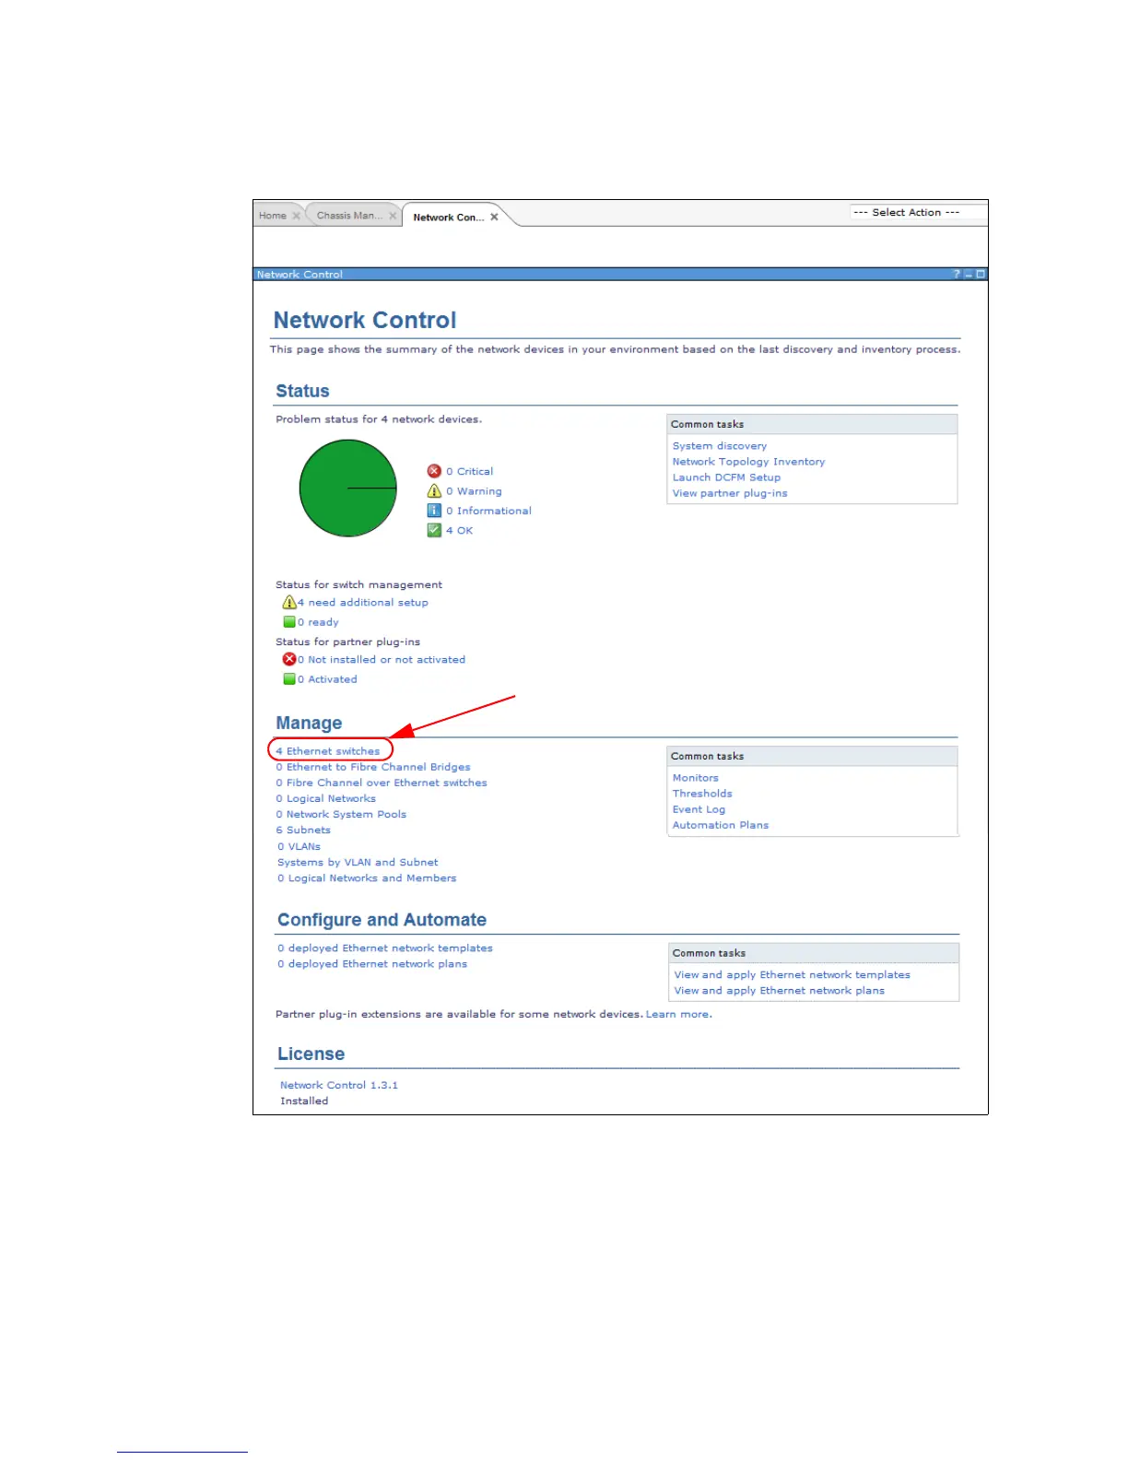Click View and apply Ethernet network plans
The image size is (1128, 1460).
pos(779,991)
